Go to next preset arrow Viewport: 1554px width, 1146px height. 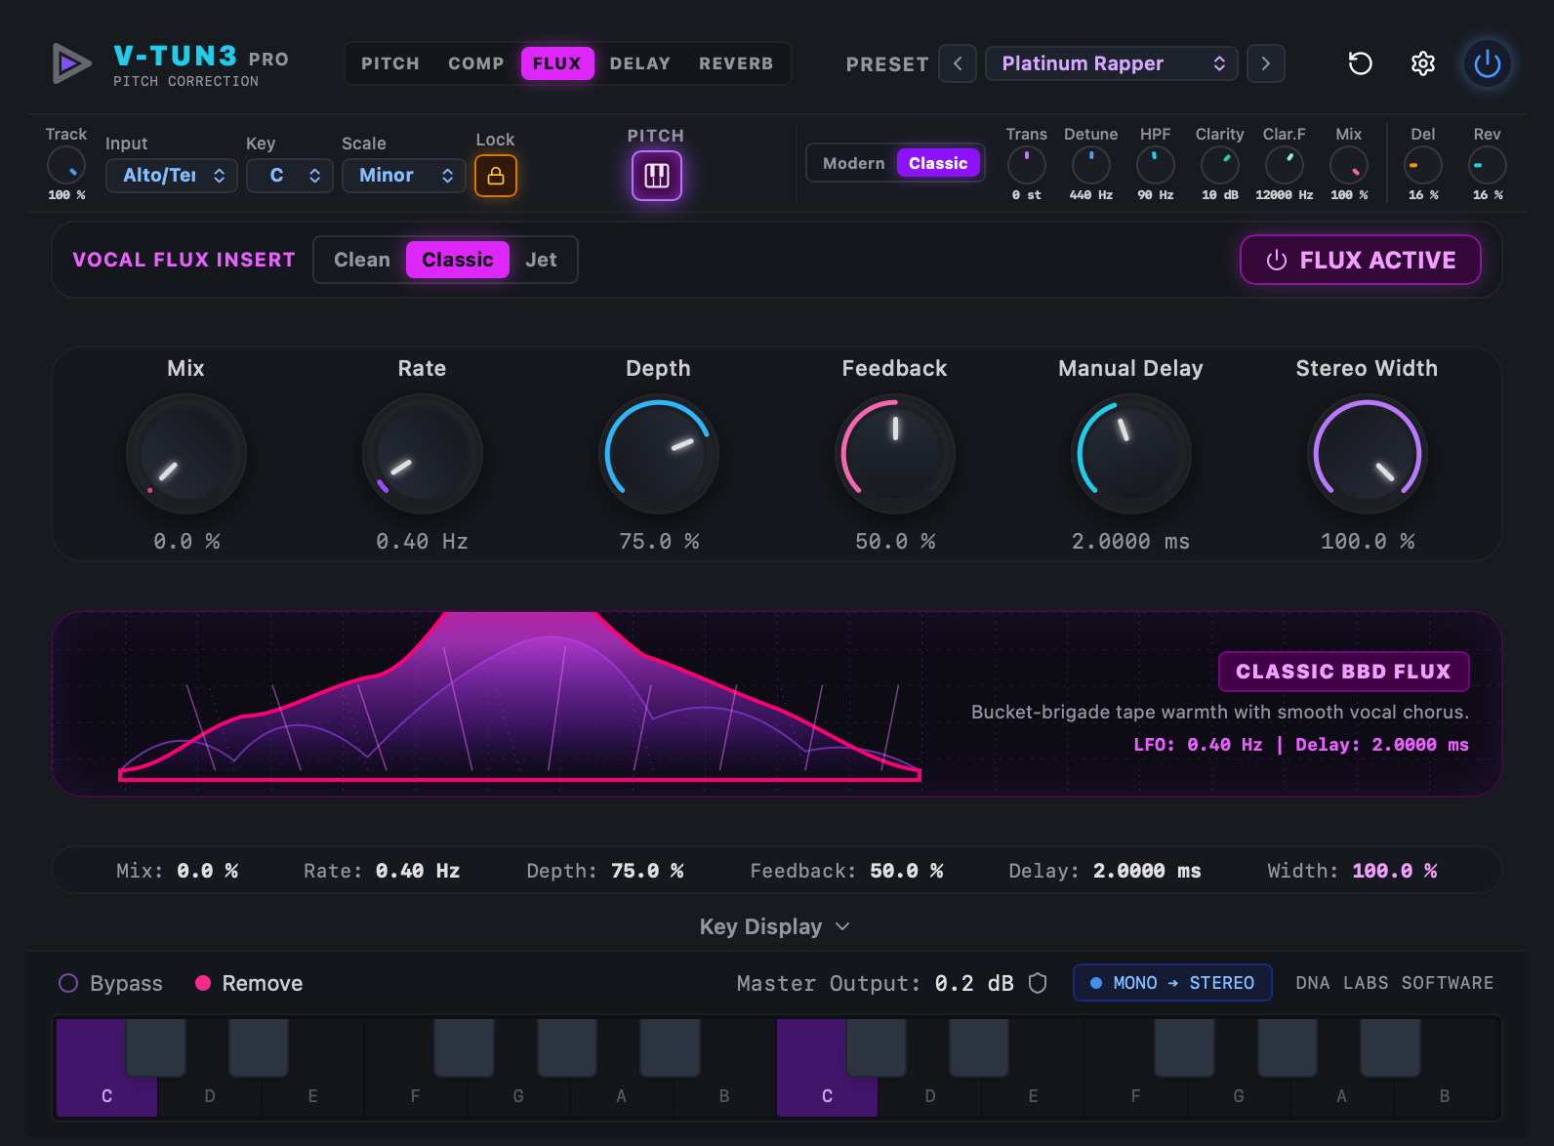[x=1266, y=63]
